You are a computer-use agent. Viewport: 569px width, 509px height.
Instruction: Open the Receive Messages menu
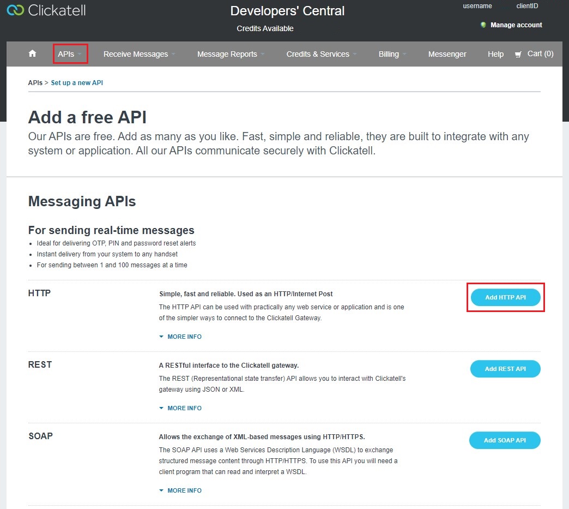[x=136, y=54]
